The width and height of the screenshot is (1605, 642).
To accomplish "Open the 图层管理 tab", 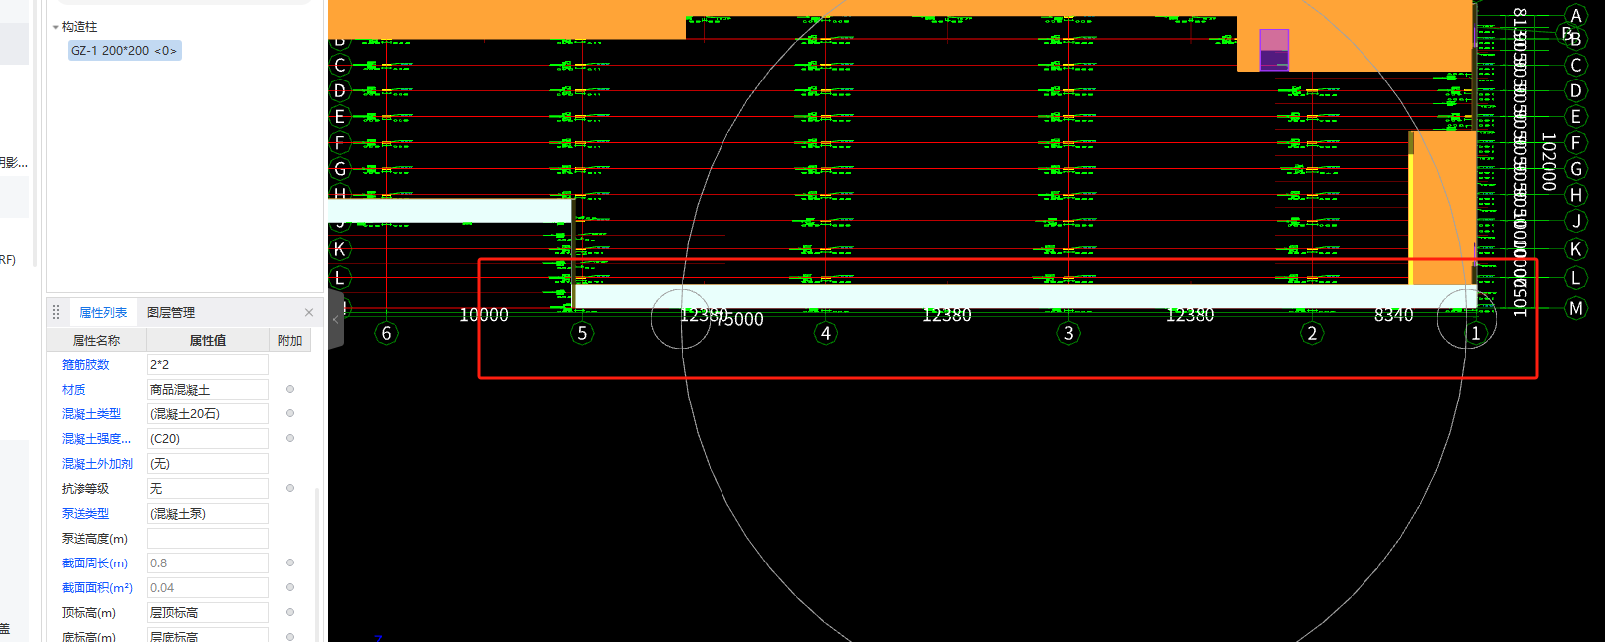I will point(171,312).
